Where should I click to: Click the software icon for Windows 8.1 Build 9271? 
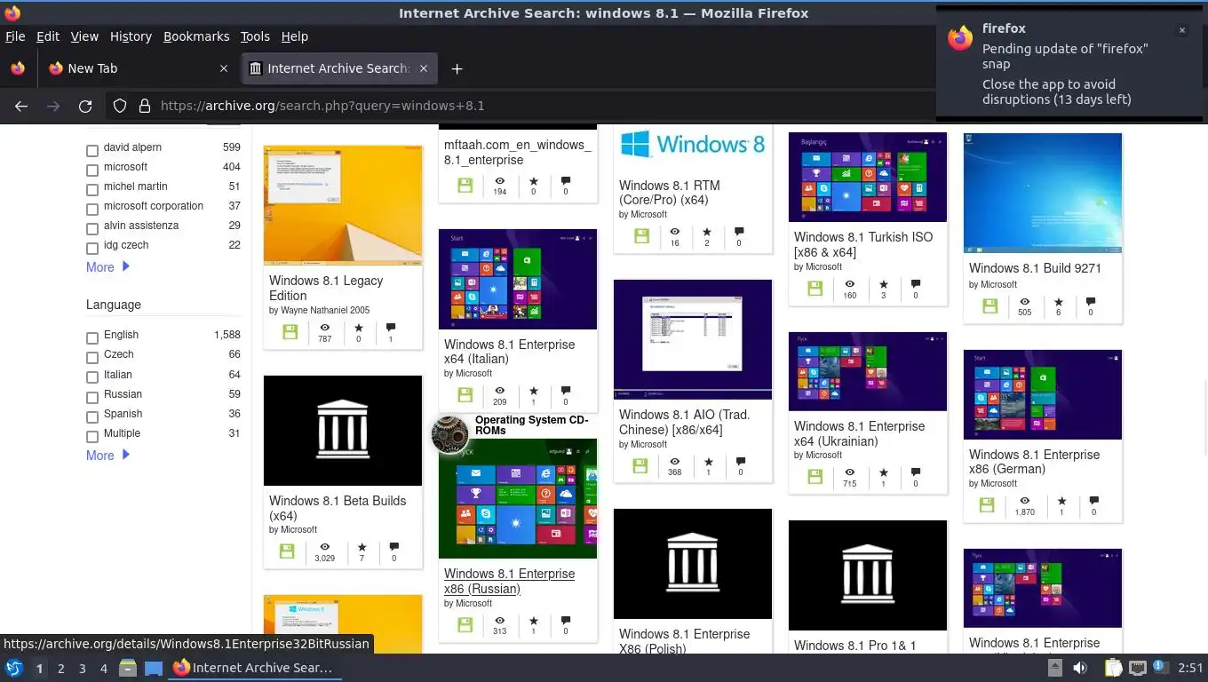pos(989,306)
